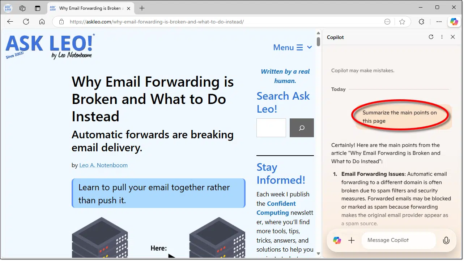Open Edge Settings and more menu
This screenshot has height=261, width=464.
point(439,22)
